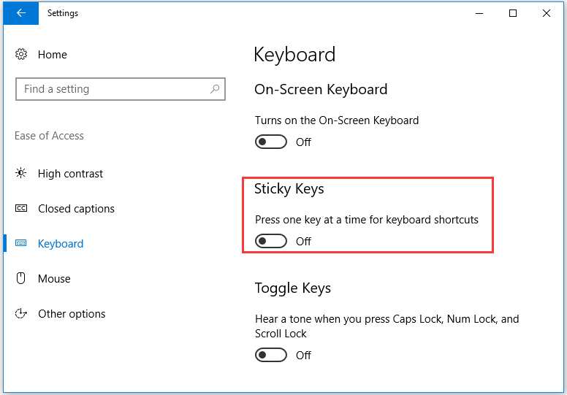This screenshot has height=395, width=567.
Task: Open the Mouse settings page
Action: tap(54, 279)
